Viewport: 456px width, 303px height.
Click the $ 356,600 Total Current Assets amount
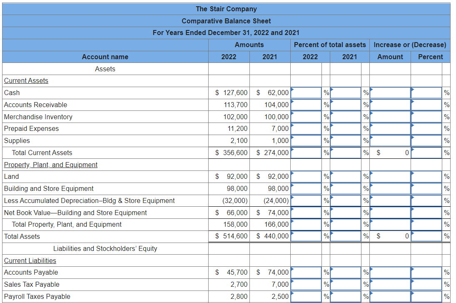[231, 153]
